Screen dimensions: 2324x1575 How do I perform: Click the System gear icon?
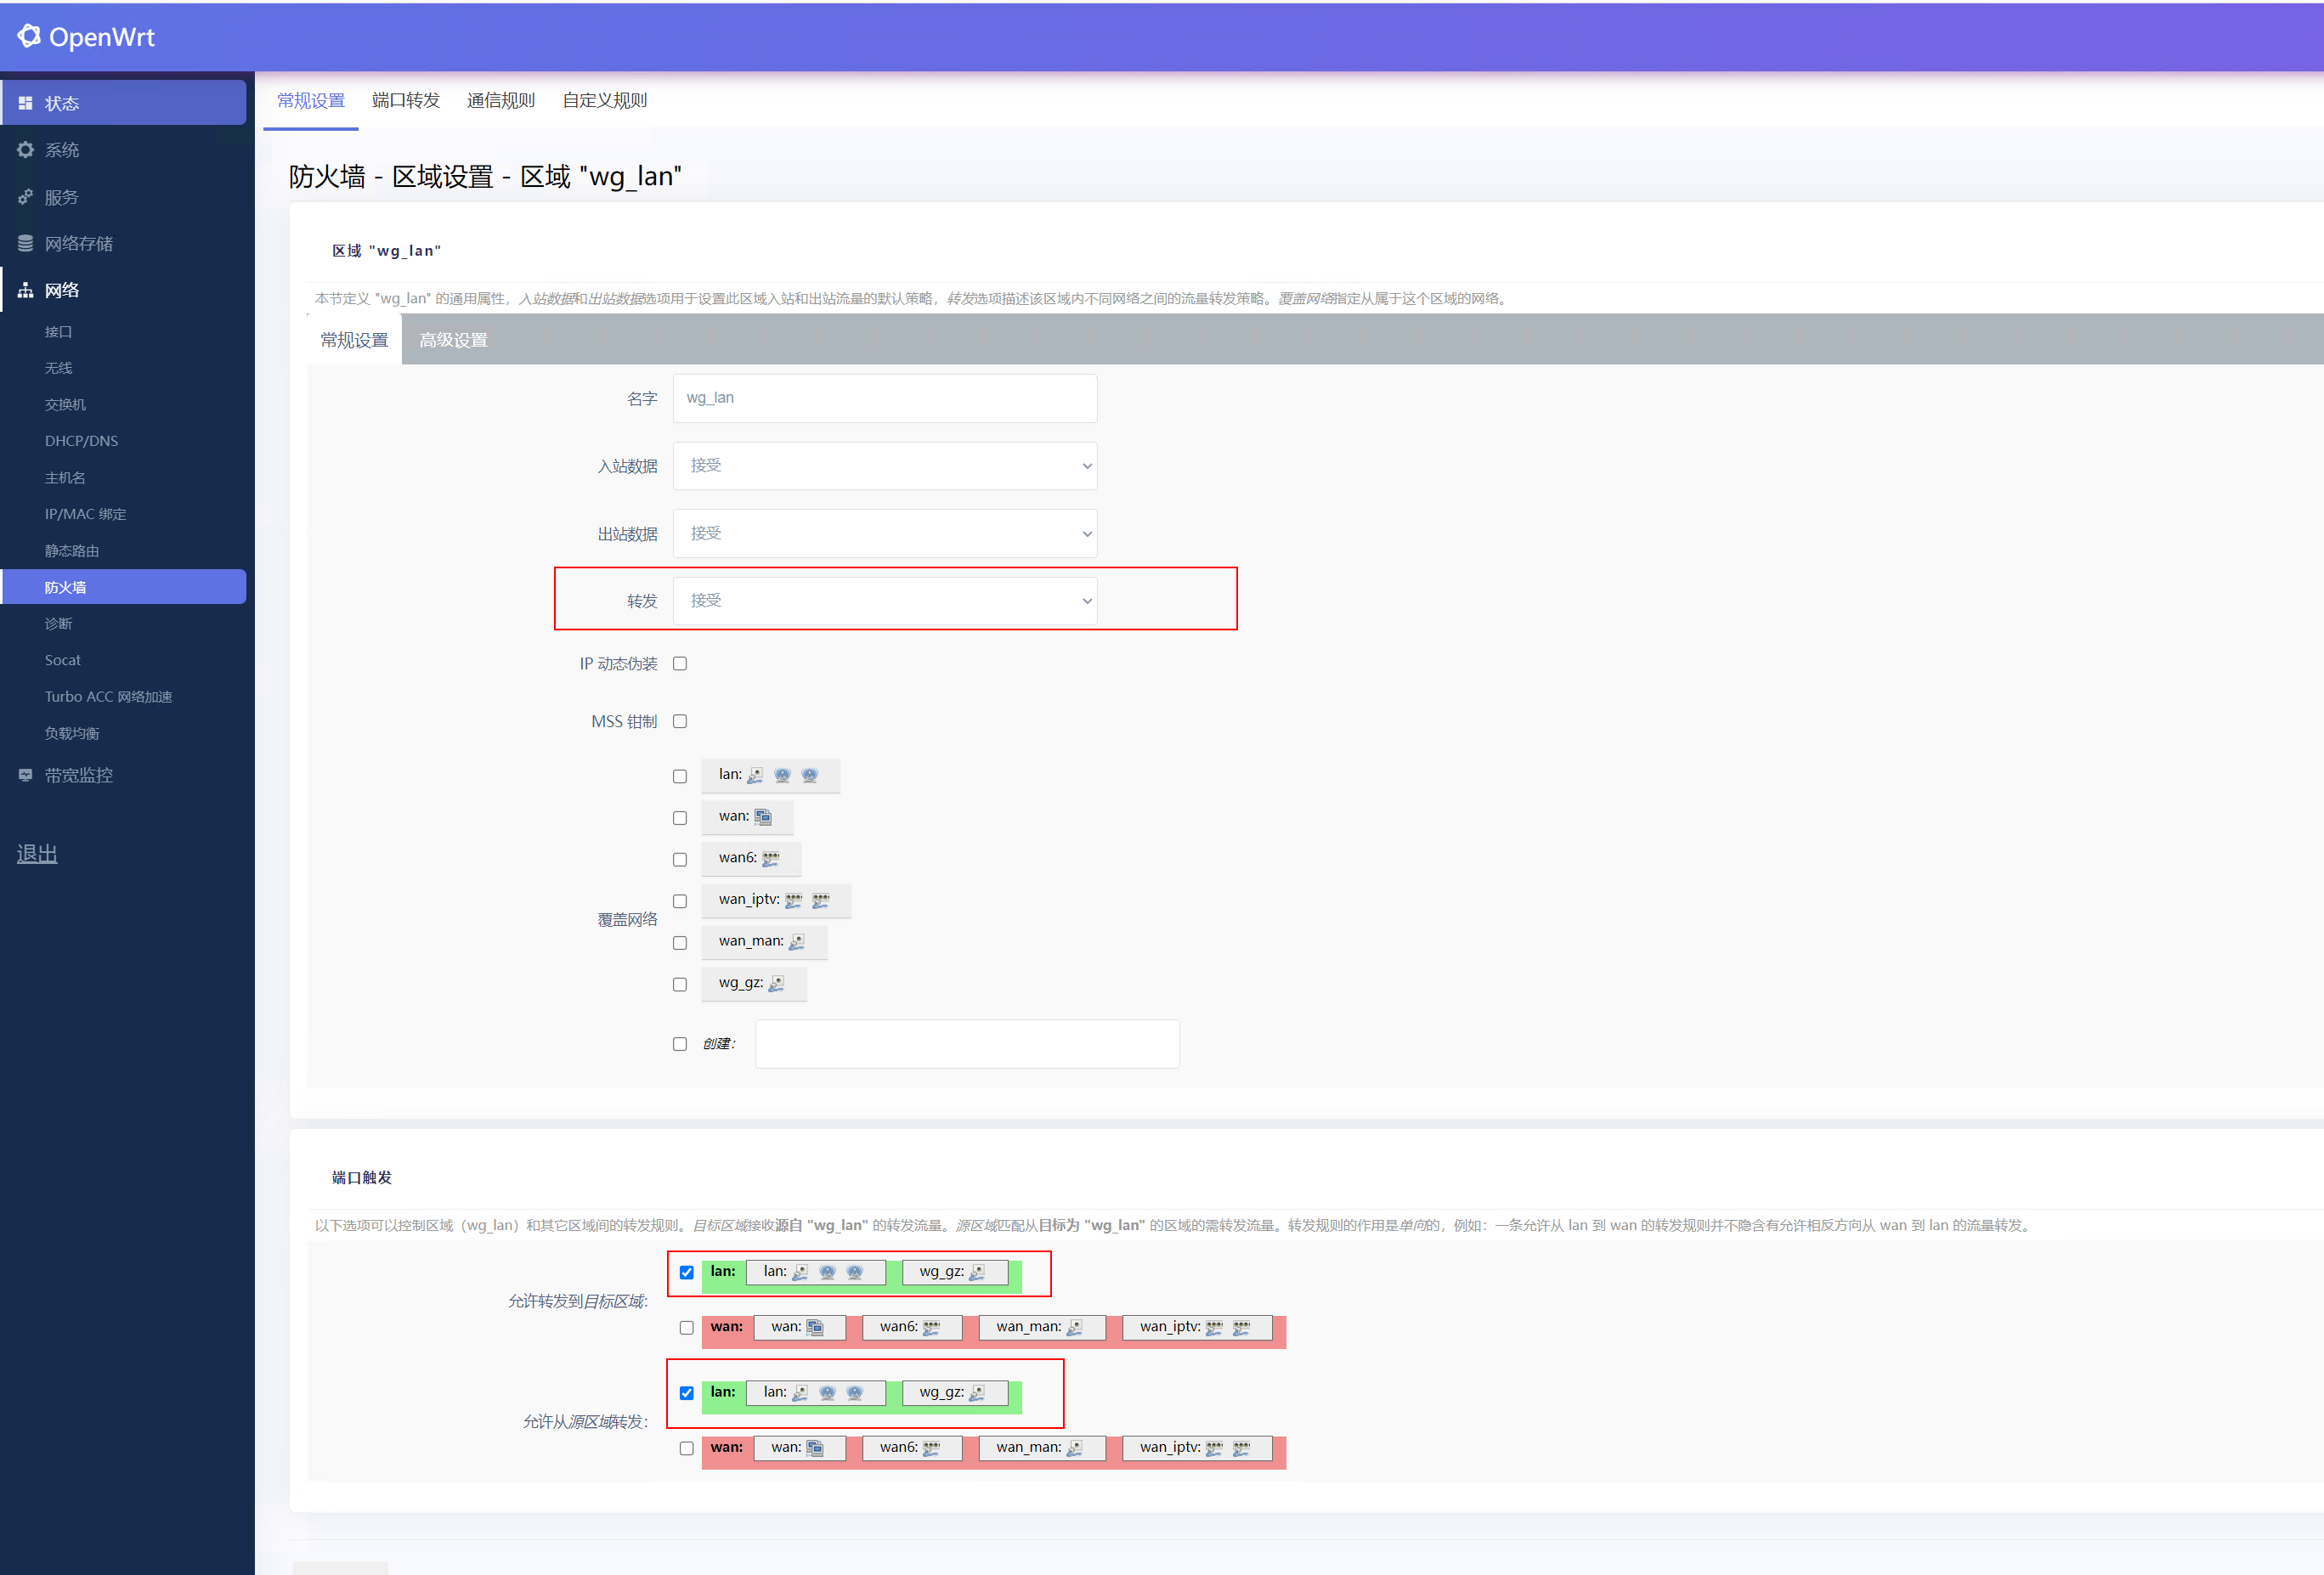26,150
